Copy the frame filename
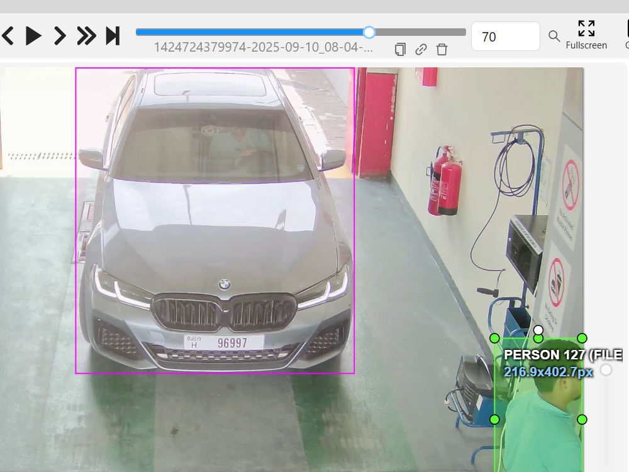The height and width of the screenshot is (472, 629). point(400,49)
